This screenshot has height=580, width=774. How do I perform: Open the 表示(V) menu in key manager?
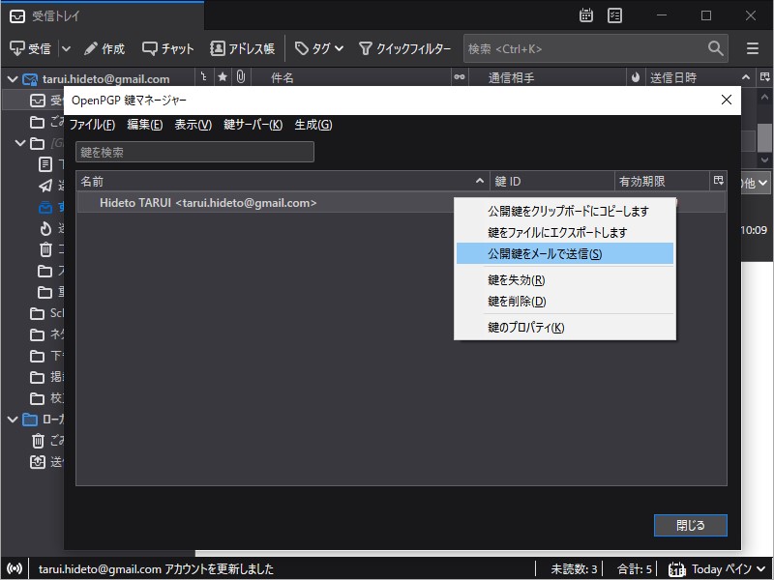193,125
